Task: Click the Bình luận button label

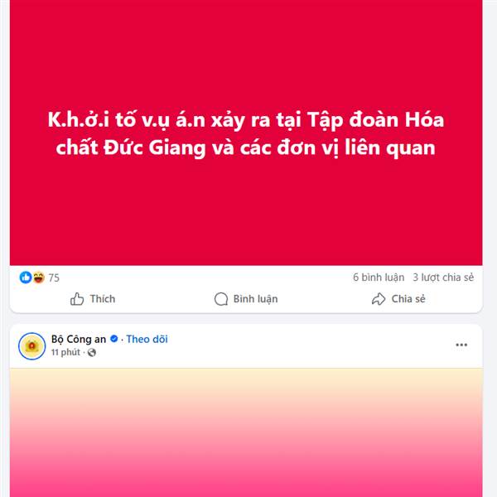Action: 255,299
